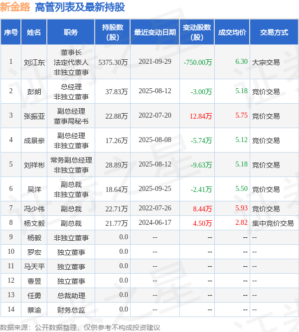The image size is (299, 332).
Task: Click the change value 12.84万
Action: pyautogui.click(x=201, y=116)
